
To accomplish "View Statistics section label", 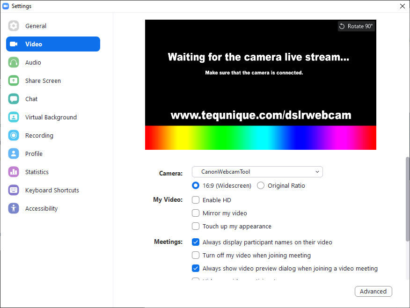I will click(x=37, y=172).
